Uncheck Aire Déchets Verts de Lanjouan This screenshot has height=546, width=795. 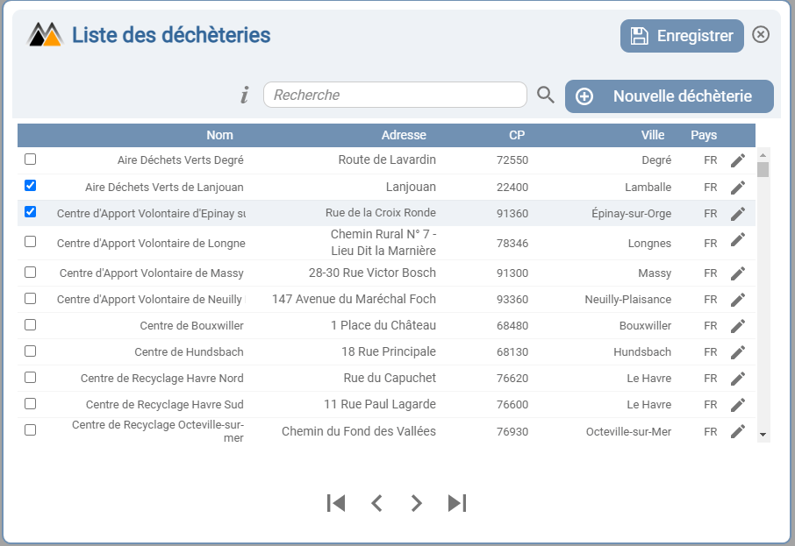[31, 186]
